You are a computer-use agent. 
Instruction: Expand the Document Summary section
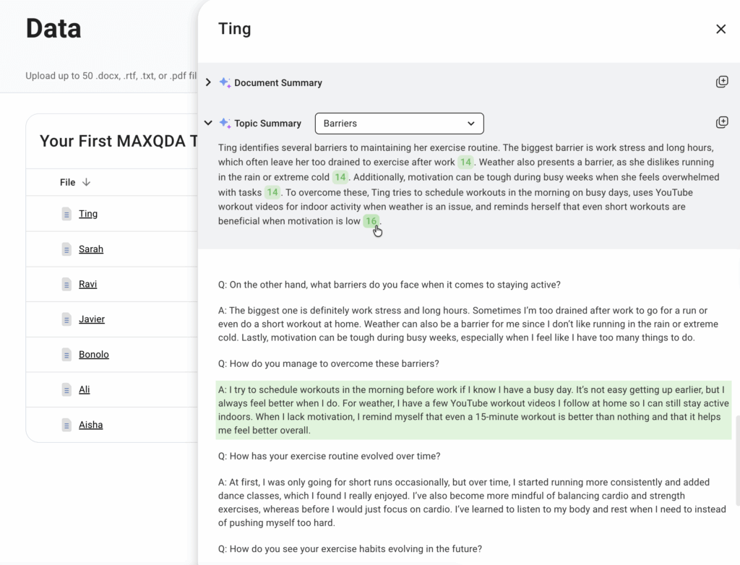point(208,82)
